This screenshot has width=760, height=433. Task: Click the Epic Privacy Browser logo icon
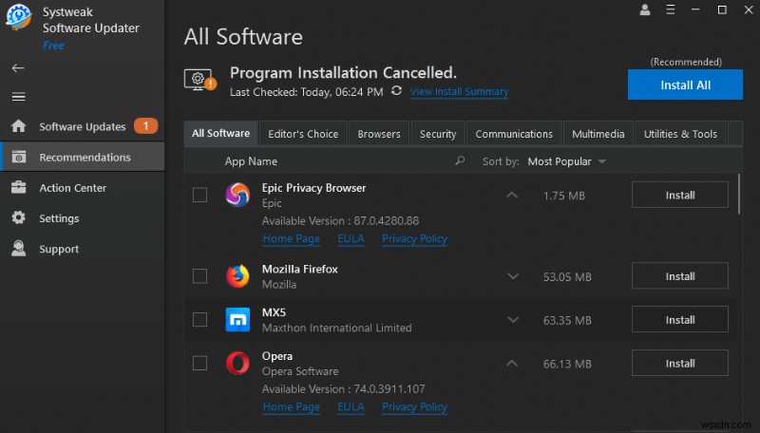click(237, 195)
